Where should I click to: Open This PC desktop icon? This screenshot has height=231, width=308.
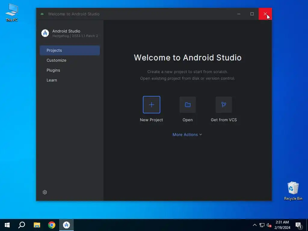point(12,13)
